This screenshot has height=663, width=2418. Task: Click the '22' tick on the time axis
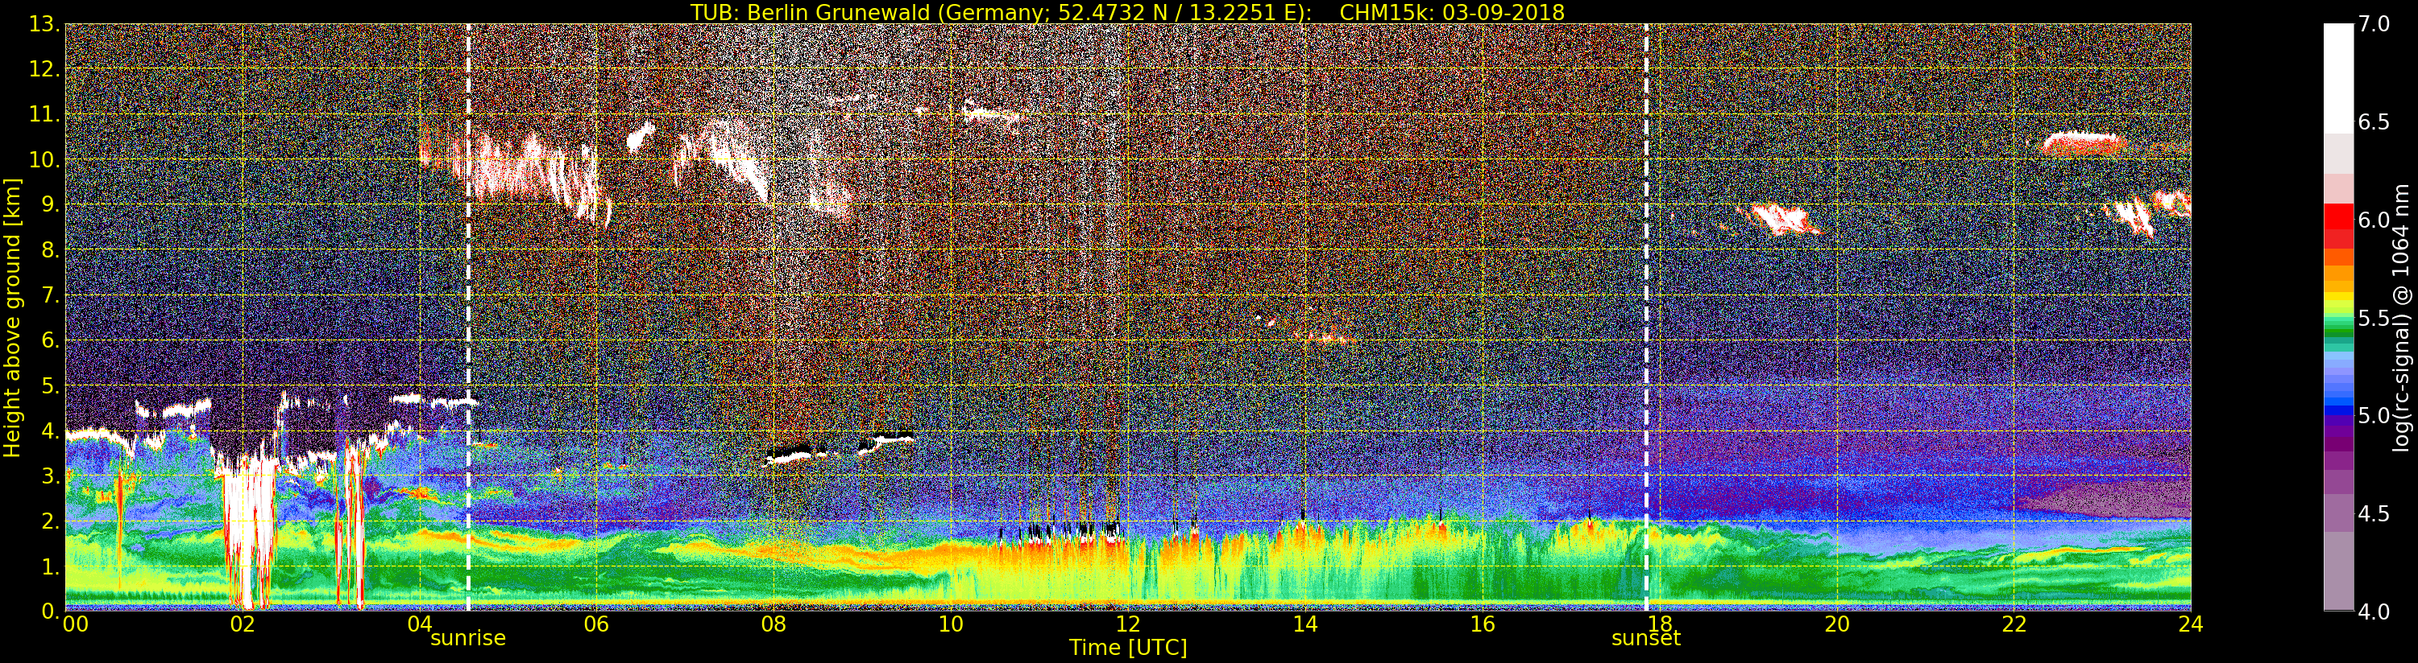(x=2014, y=624)
